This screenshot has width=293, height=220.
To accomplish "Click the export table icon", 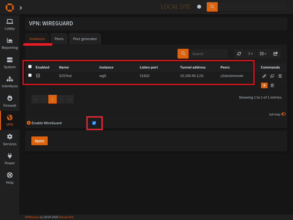I will [x=275, y=54].
